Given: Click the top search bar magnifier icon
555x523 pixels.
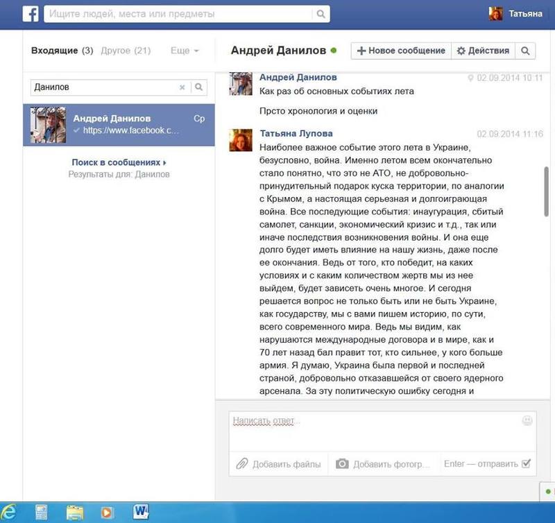Looking at the screenshot, I should pyautogui.click(x=321, y=14).
